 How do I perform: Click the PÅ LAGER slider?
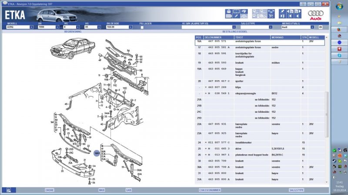tap(142, 27)
